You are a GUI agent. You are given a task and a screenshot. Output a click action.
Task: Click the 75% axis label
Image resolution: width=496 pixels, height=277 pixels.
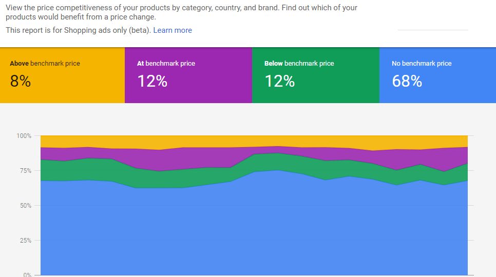coord(26,171)
